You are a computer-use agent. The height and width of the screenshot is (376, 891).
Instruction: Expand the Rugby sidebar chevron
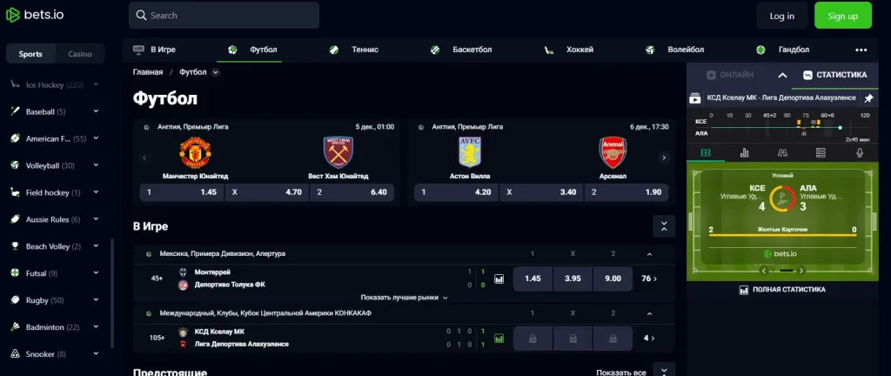pyautogui.click(x=96, y=300)
